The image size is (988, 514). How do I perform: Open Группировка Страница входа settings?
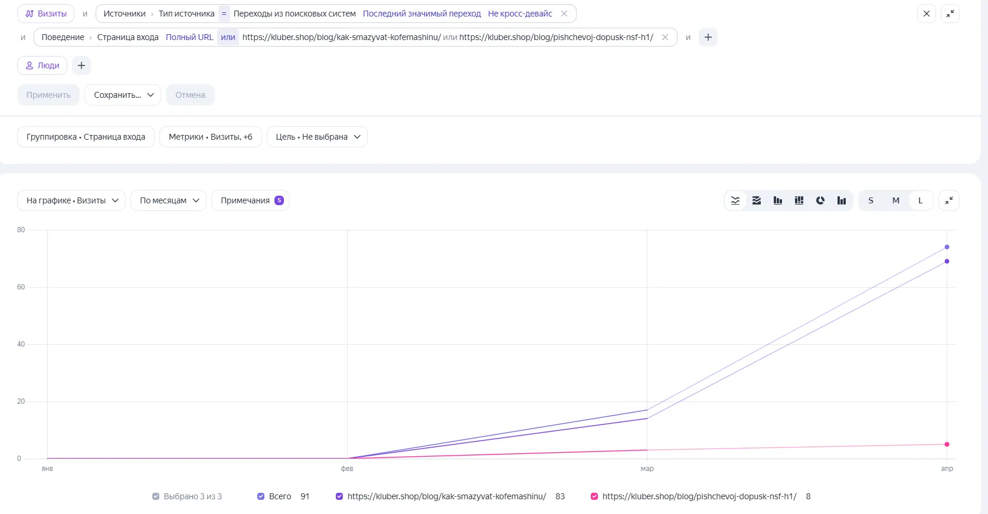click(x=86, y=137)
